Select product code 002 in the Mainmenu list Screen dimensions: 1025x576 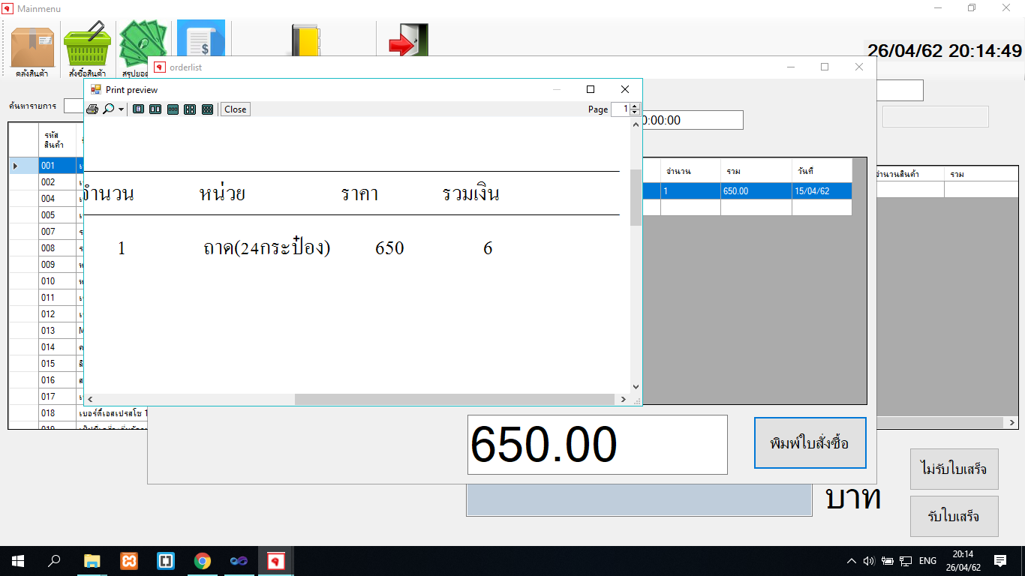pyautogui.click(x=57, y=182)
